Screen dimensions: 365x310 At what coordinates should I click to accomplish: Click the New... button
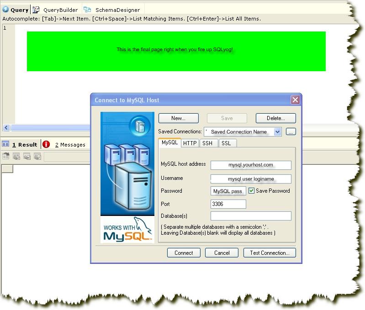tap(179, 118)
